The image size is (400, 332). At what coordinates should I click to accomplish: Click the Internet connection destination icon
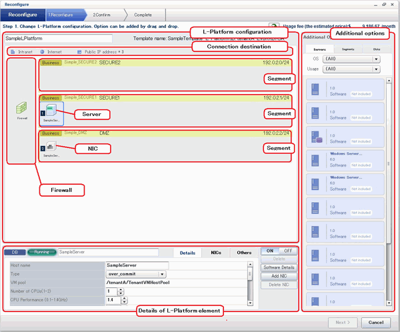pyautogui.click(x=43, y=51)
